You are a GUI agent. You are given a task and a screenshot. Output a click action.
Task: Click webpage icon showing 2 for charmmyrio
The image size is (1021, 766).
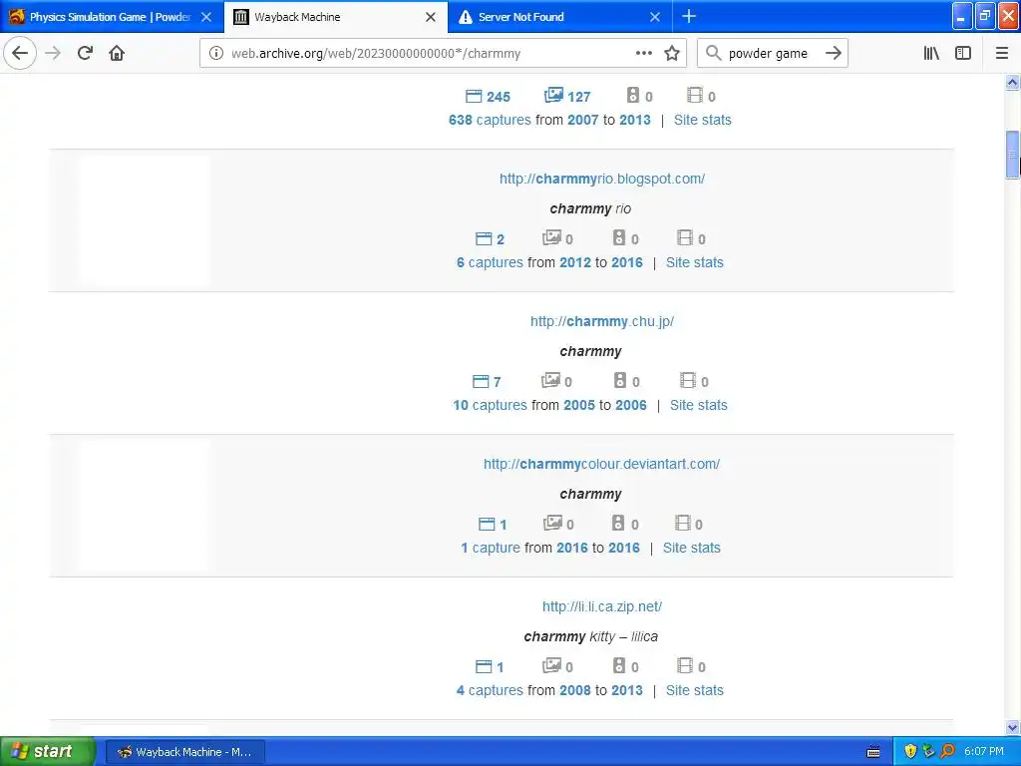pyautogui.click(x=484, y=239)
